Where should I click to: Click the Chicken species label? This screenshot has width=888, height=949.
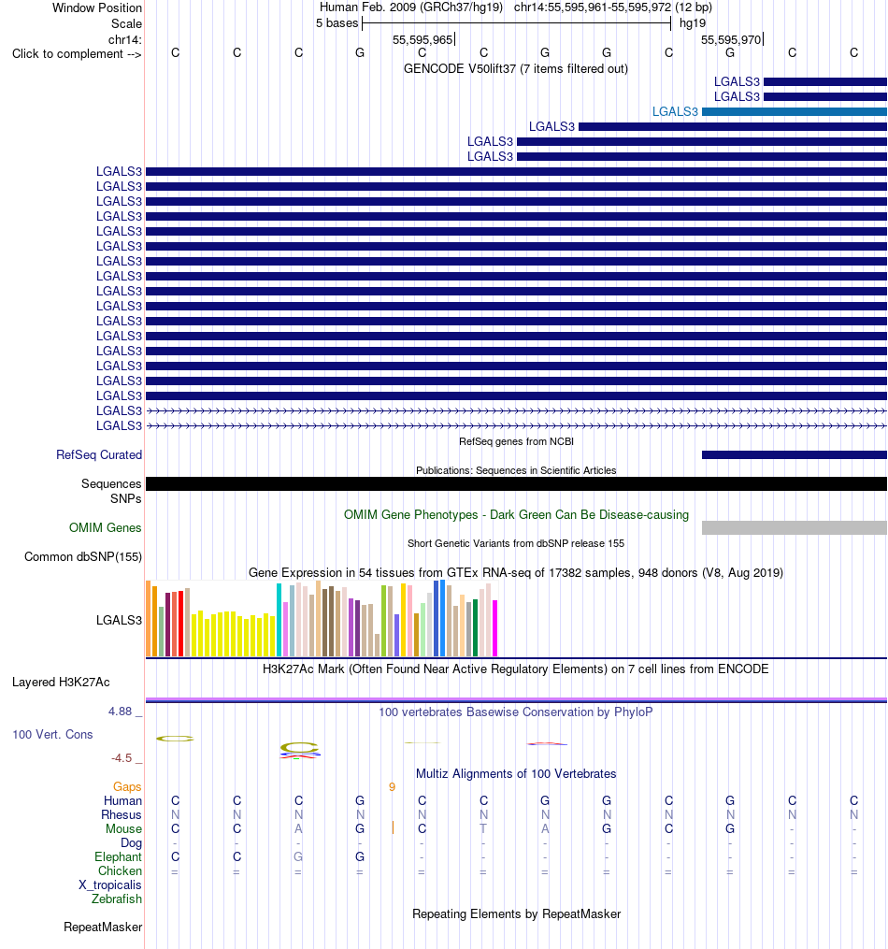pos(120,870)
